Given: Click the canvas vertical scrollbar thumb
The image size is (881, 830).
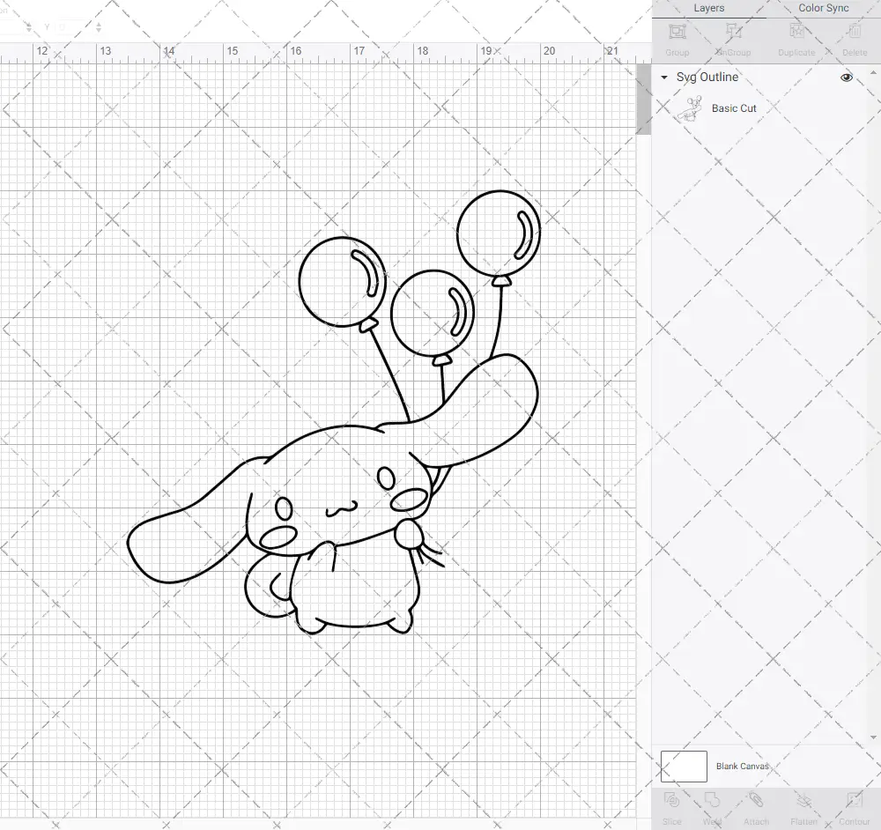Looking at the screenshot, I should pos(643,99).
